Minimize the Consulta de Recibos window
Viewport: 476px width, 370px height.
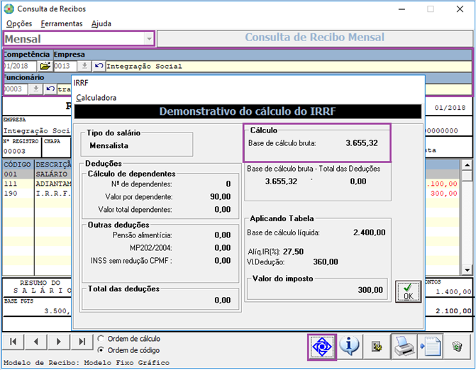pos(402,9)
